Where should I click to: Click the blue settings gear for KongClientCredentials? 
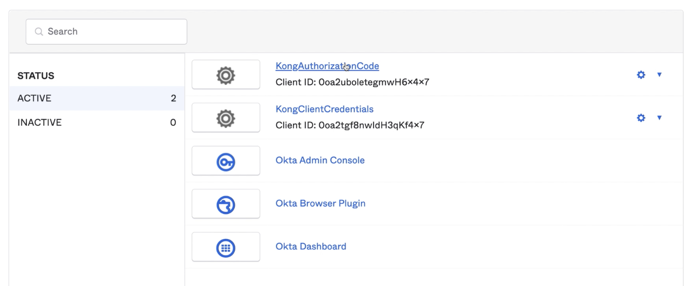[640, 118]
